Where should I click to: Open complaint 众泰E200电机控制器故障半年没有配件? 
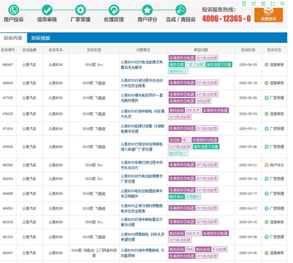click(141, 193)
